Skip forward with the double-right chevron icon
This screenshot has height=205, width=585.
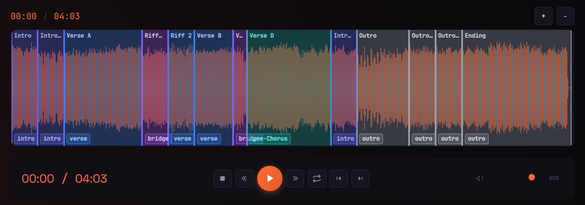[295, 178]
